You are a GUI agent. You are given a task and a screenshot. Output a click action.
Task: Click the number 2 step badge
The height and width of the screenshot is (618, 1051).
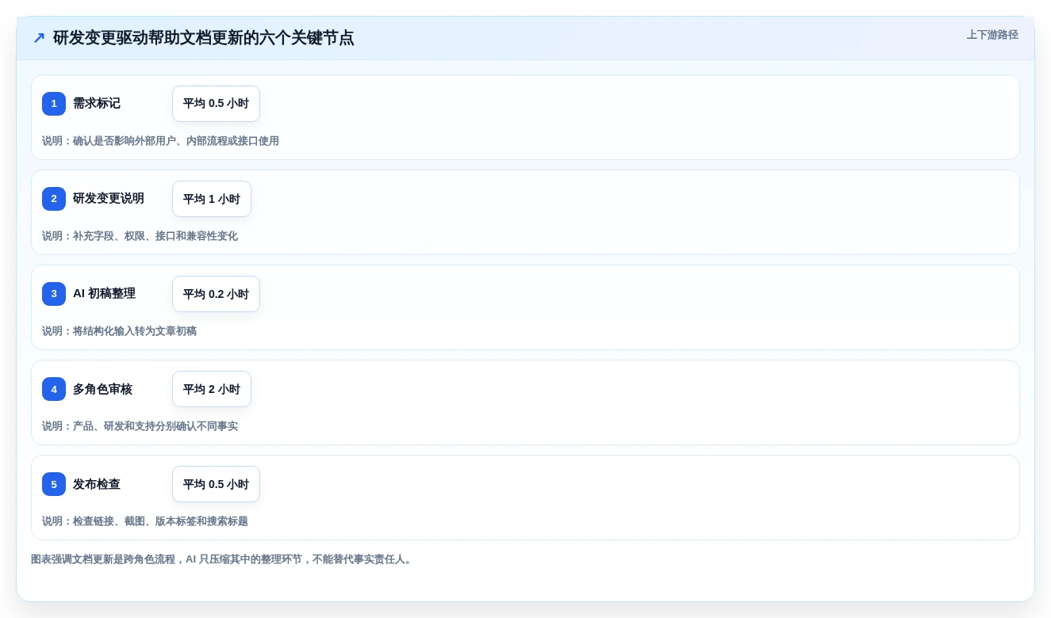pyautogui.click(x=54, y=199)
